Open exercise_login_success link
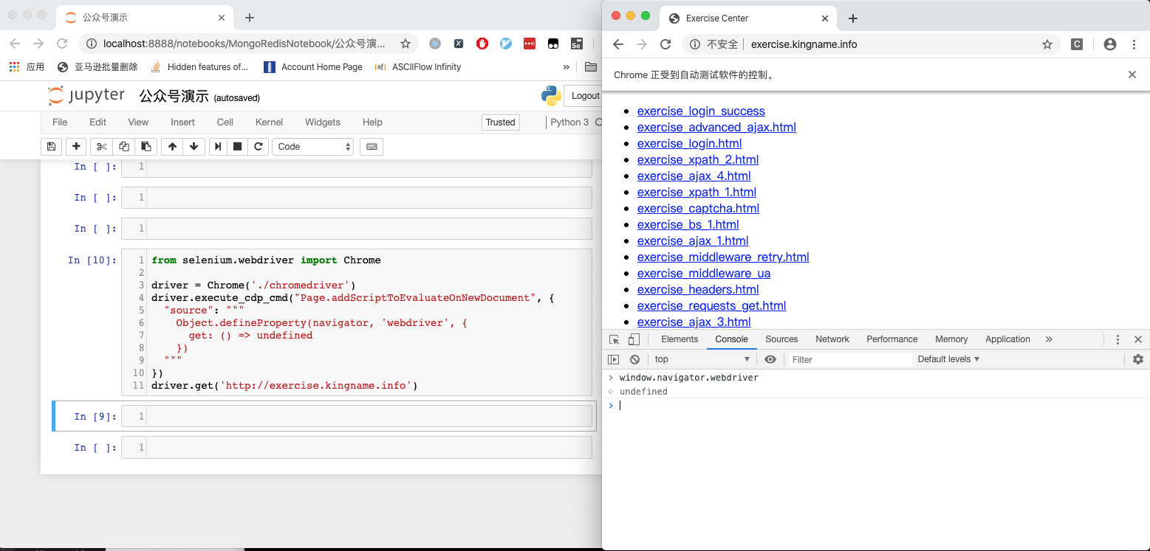 [701, 111]
